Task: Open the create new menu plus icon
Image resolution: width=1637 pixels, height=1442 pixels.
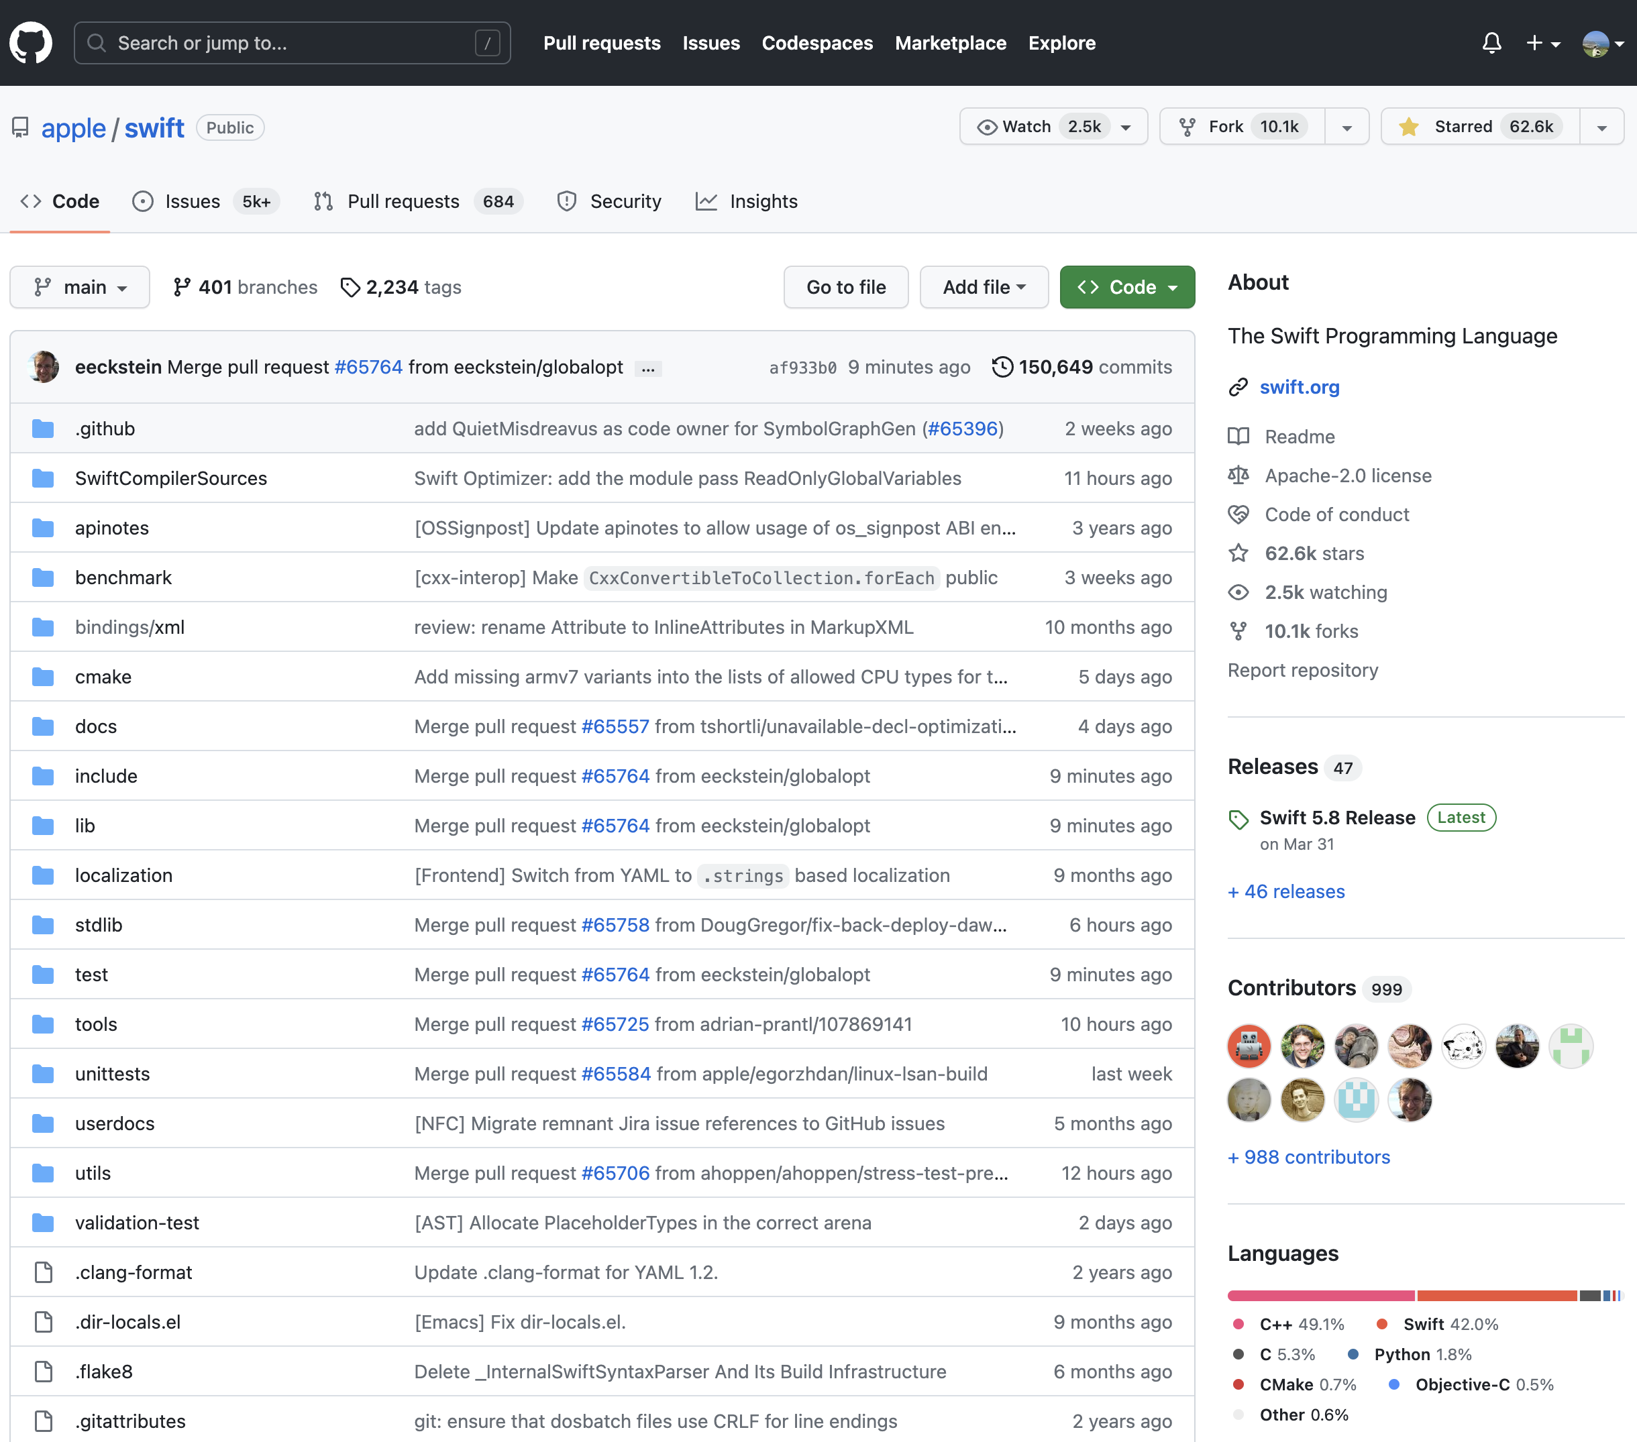Action: point(1534,42)
